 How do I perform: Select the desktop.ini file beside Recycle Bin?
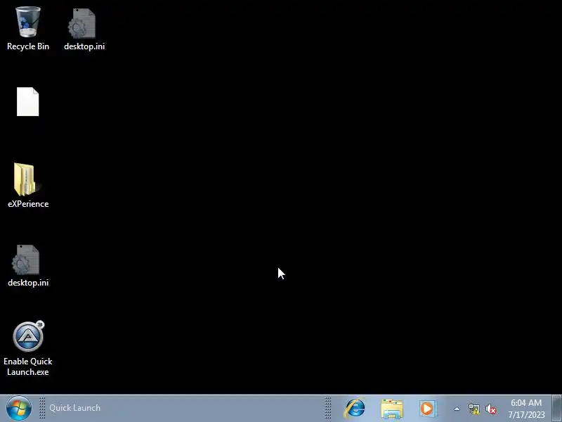pos(84,30)
